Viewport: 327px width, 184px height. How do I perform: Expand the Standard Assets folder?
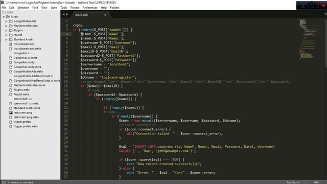[7, 40]
